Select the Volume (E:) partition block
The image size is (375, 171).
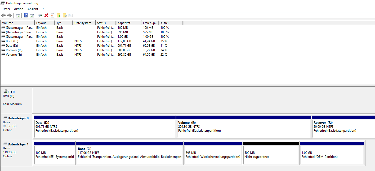click(244, 127)
